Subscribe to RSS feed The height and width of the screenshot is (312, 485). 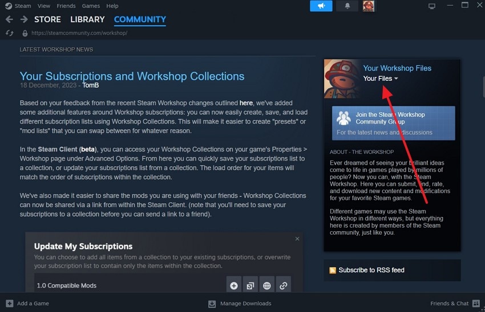click(371, 270)
